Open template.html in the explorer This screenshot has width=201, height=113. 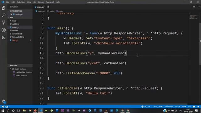coord(18,37)
